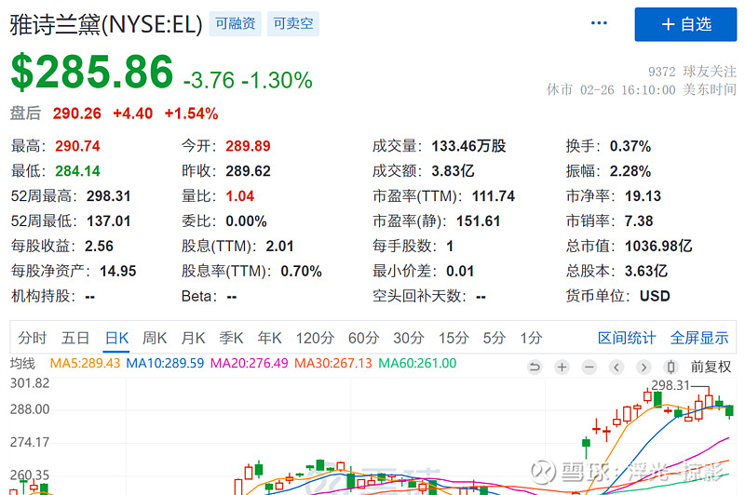Image resolution: width=745 pixels, height=495 pixels.
Task: Switch to the 120分 chart tab
Action: click(315, 338)
